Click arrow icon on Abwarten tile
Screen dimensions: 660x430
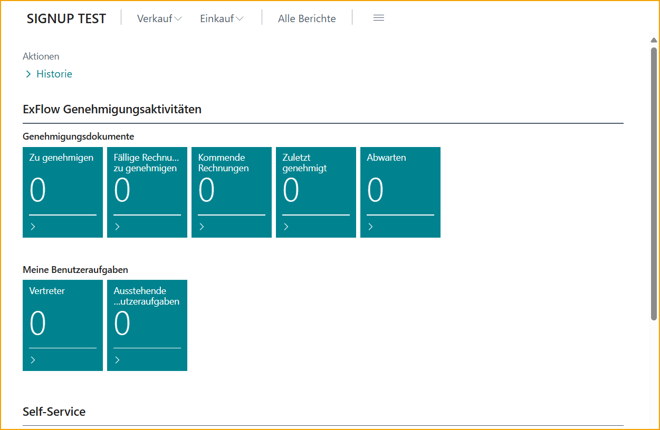[x=370, y=227]
